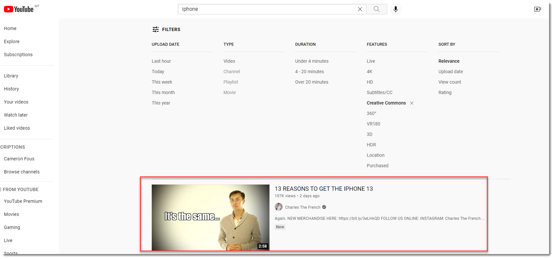Select Video under Type filter
This screenshot has width=554, height=259.
pyautogui.click(x=229, y=61)
